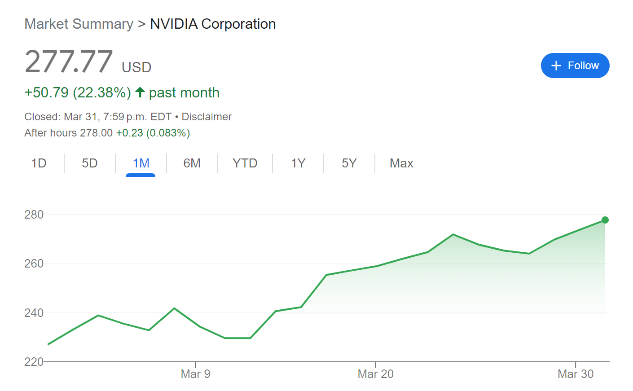The image size is (633, 391).
Task: Switch to the 1D time range tab
Action: [x=39, y=163]
